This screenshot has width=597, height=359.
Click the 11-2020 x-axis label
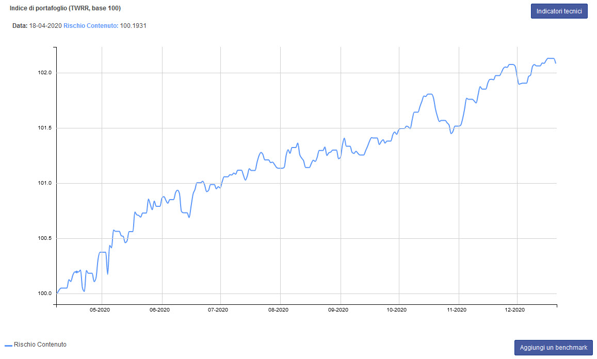click(x=457, y=310)
